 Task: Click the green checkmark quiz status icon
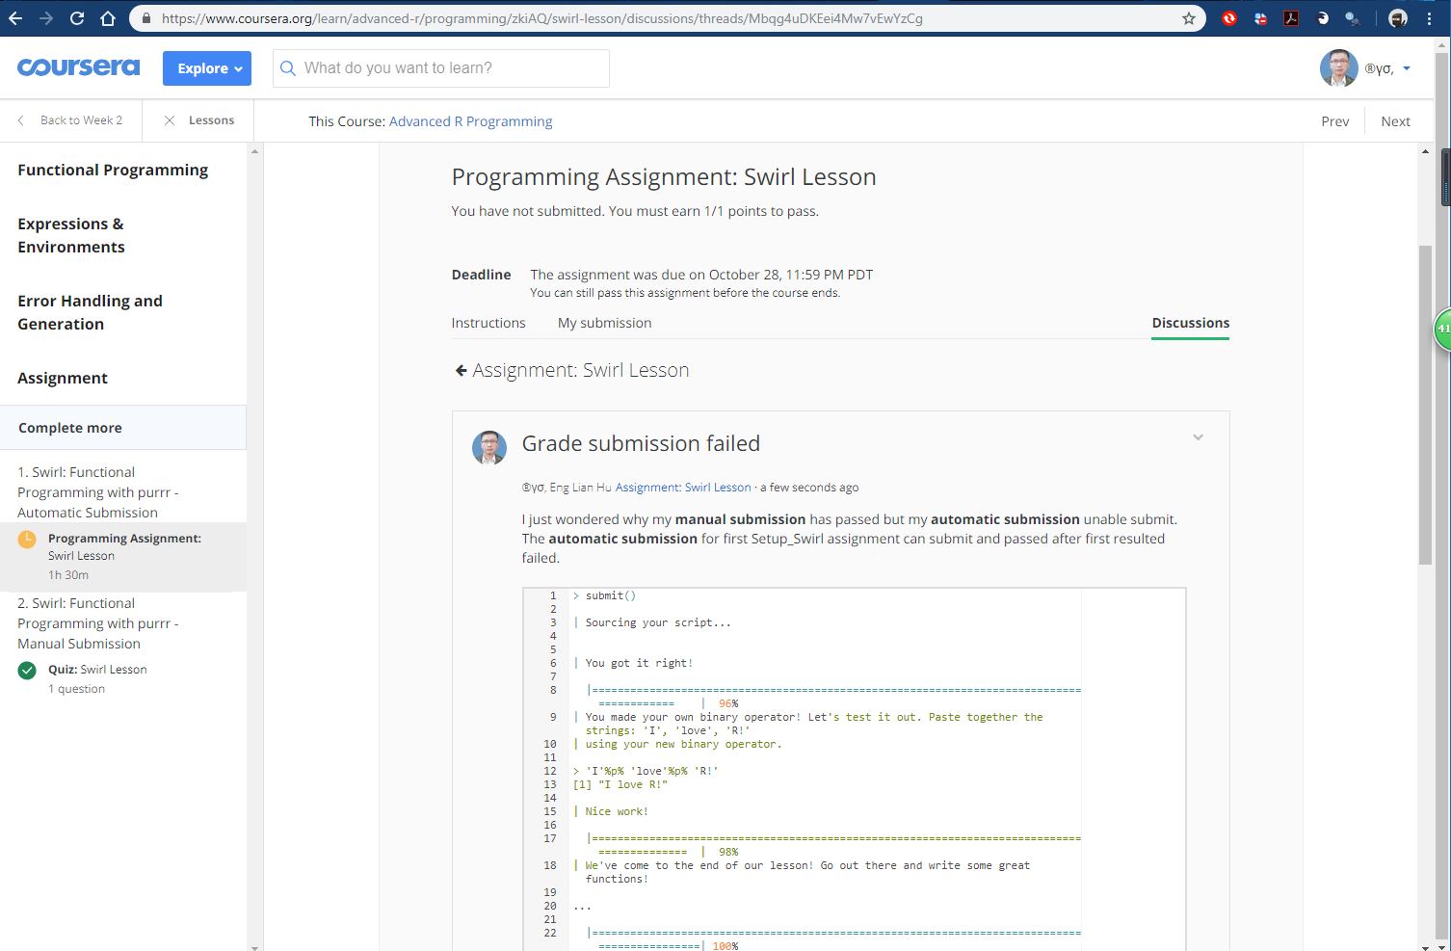pyautogui.click(x=27, y=670)
